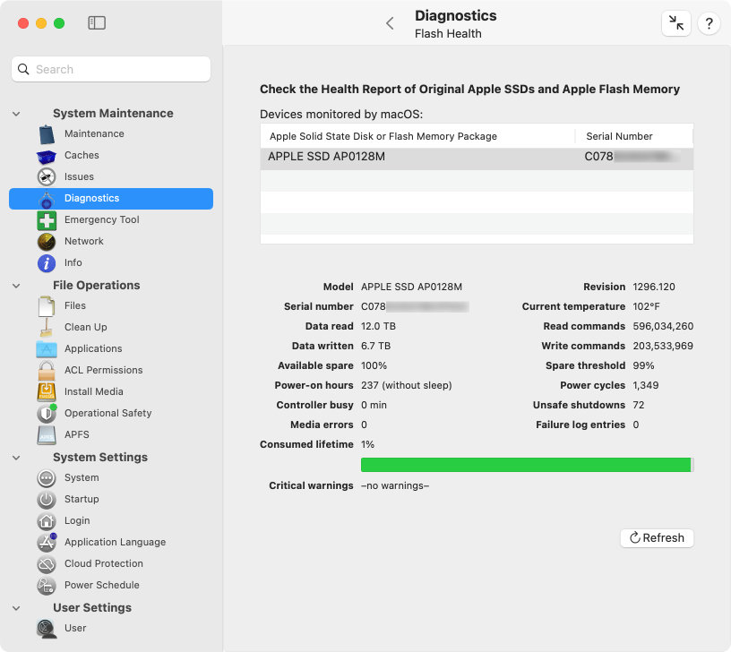Screen dimensions: 731x652
Task: Click the Read commands value 596,034,260
Action: coord(663,327)
